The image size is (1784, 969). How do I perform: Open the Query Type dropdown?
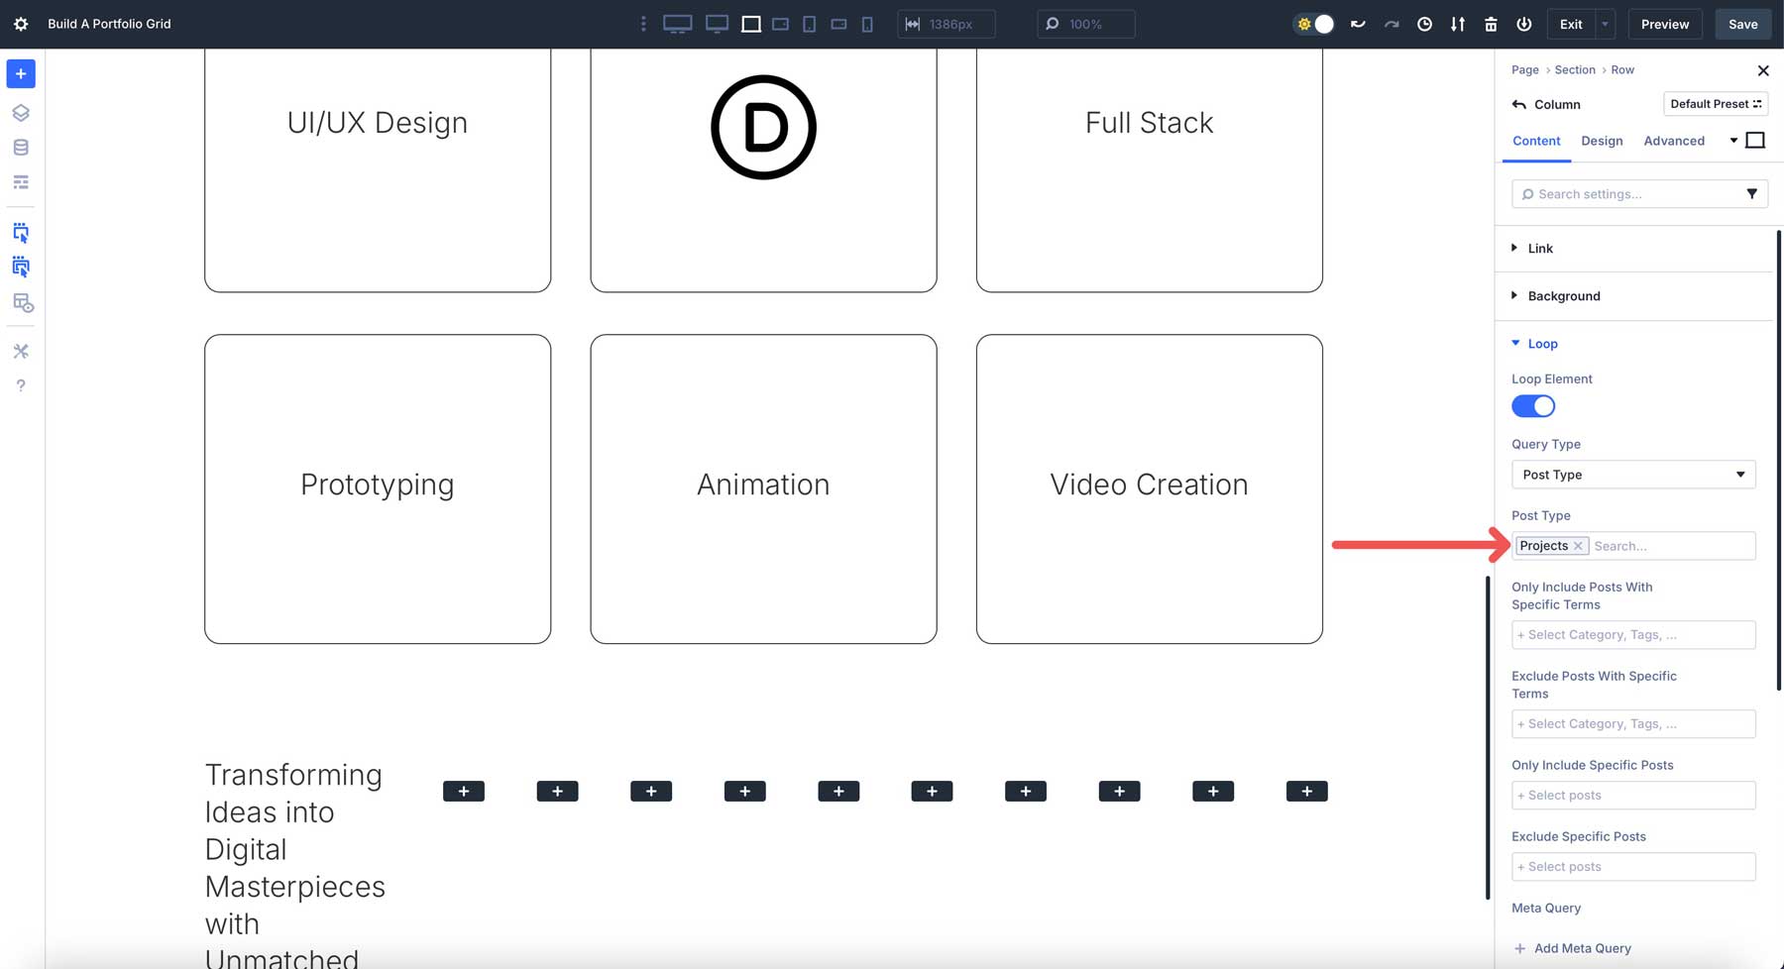point(1633,475)
